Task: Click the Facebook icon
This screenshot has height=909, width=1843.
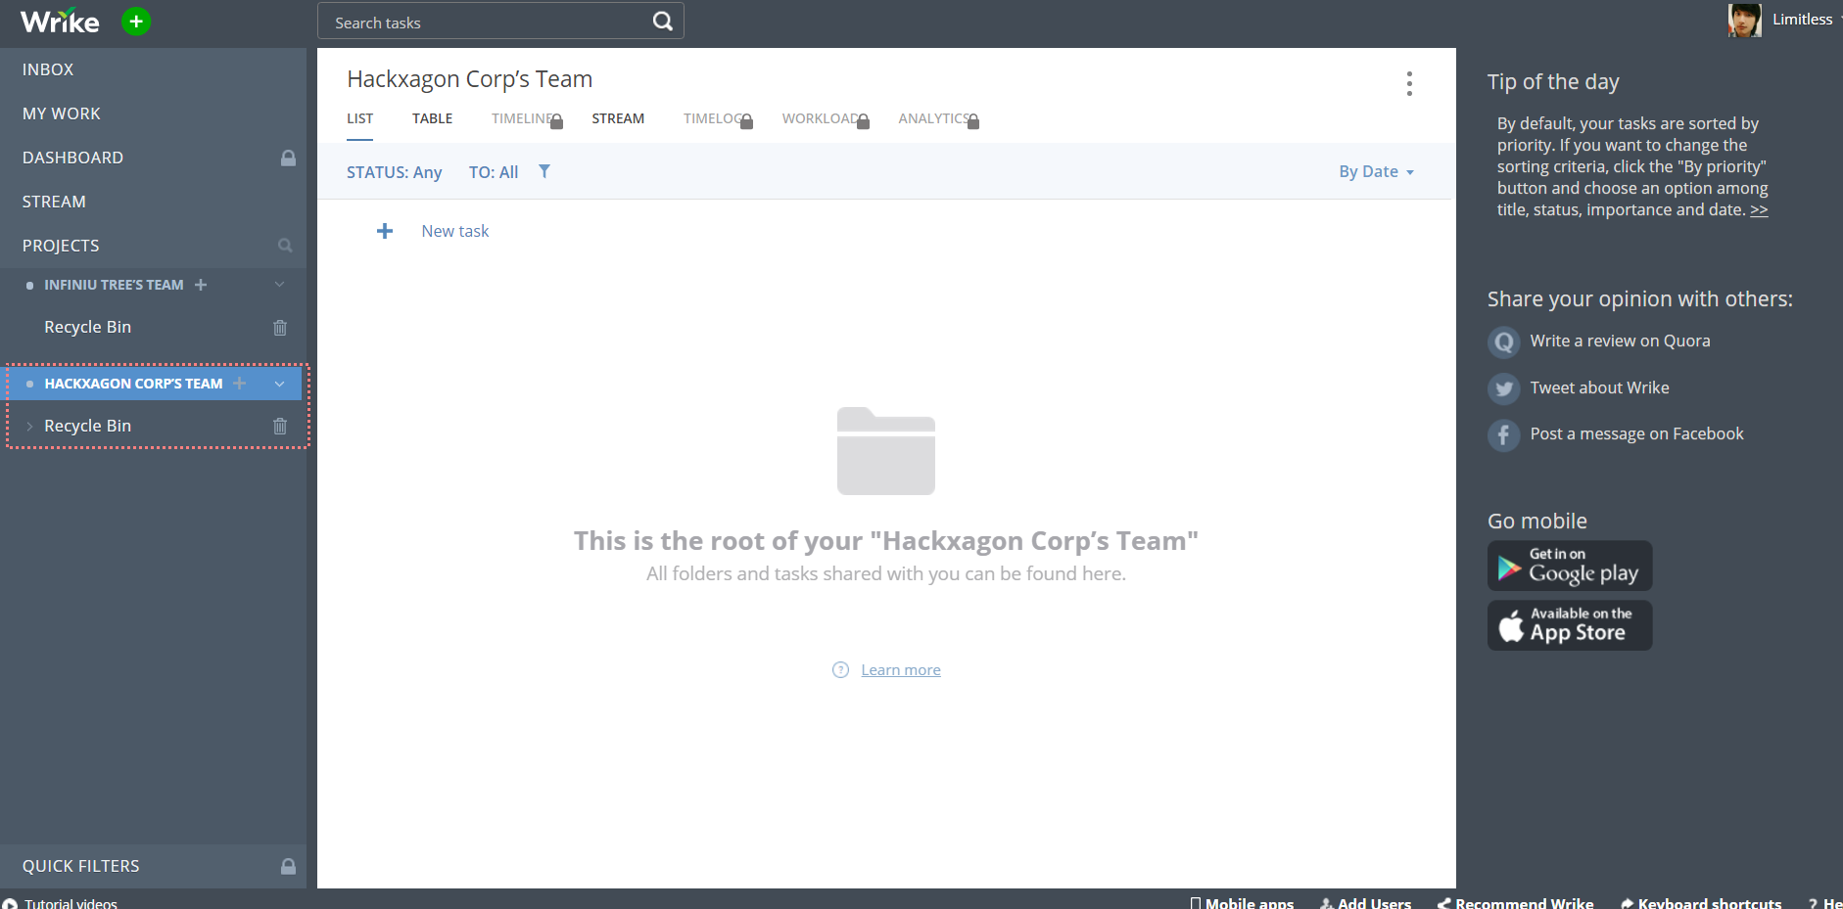Action: tap(1503, 434)
